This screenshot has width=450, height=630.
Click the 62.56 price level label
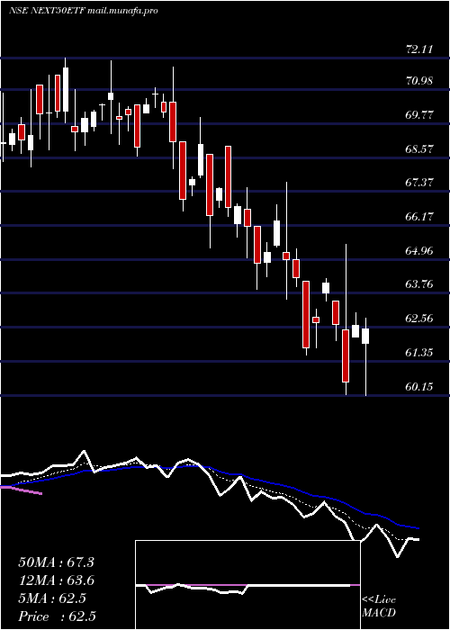419,319
